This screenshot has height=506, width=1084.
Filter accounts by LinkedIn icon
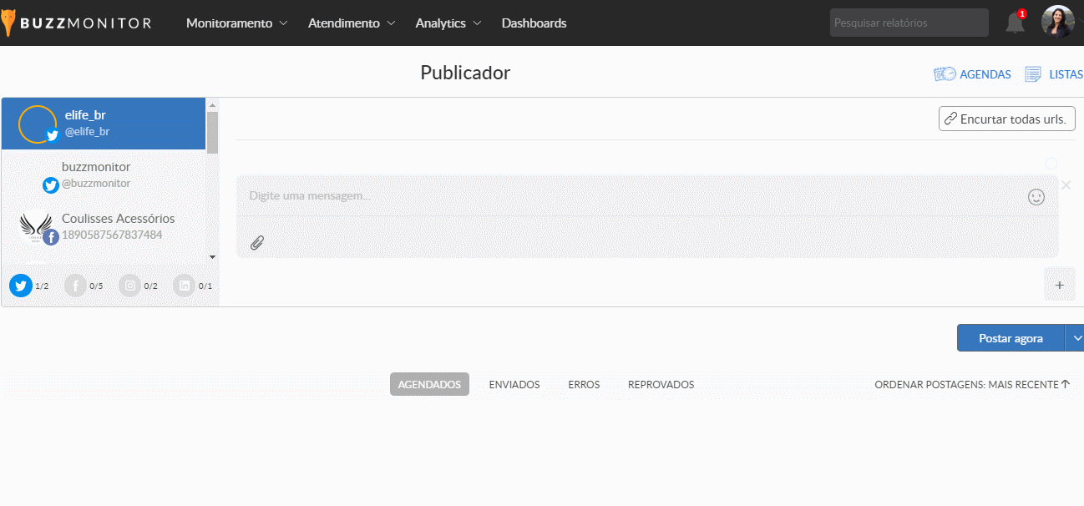(x=185, y=286)
